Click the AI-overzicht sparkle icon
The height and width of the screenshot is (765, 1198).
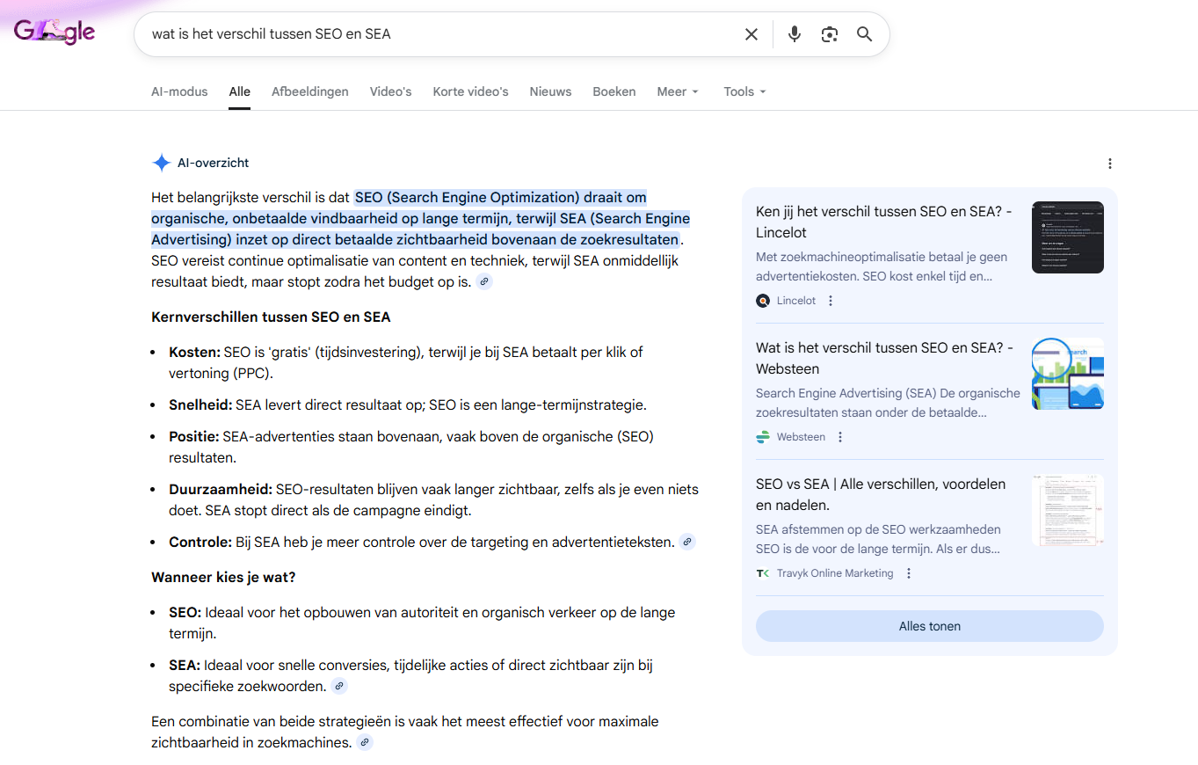coord(162,162)
